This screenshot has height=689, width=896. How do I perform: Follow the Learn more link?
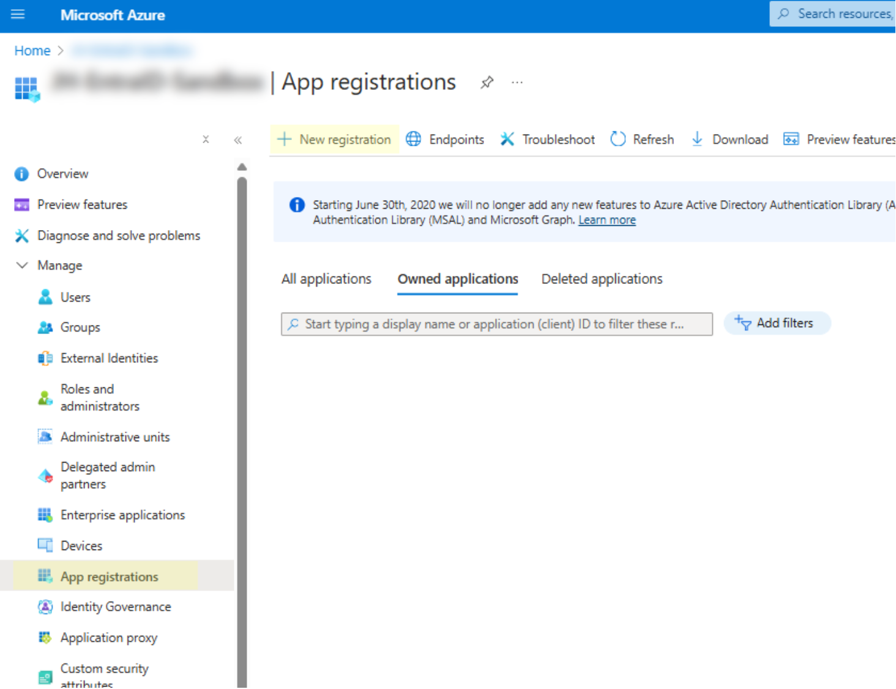[x=607, y=220]
